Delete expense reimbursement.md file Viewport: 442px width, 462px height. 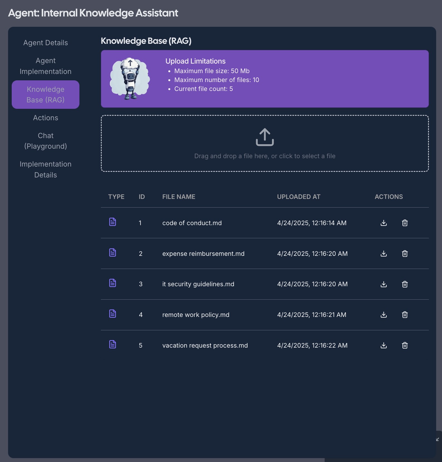point(405,254)
